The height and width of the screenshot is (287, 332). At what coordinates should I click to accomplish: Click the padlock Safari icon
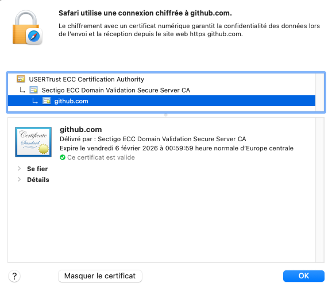27,27
